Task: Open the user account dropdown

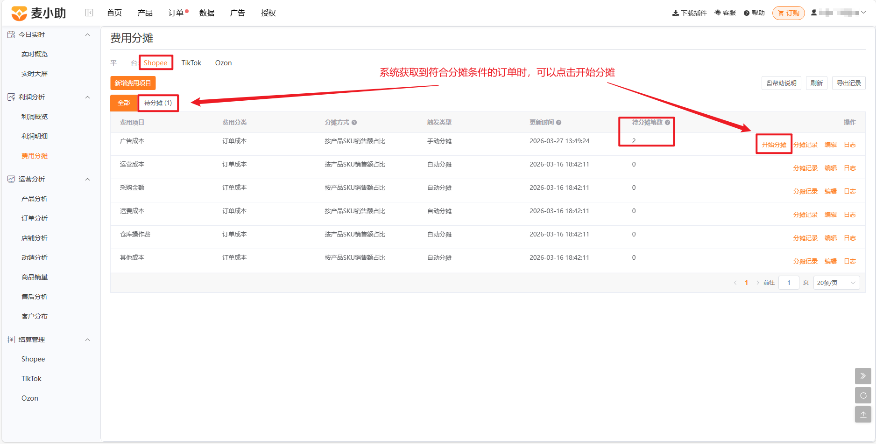Action: point(838,13)
